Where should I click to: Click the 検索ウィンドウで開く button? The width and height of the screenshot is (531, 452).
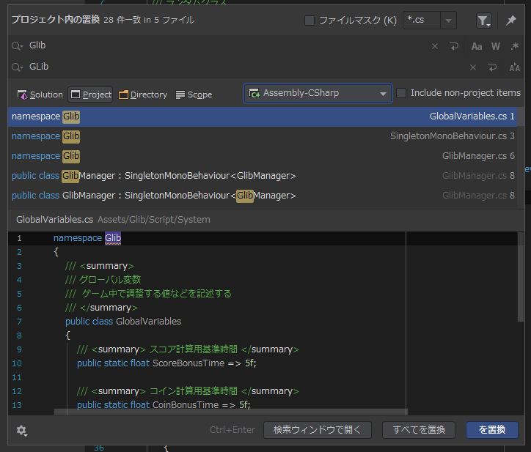pyautogui.click(x=318, y=430)
